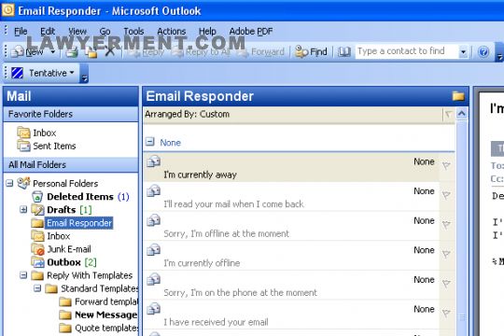Select "Sorry, I'm offline at the moment"
The image size is (504, 336).
(291, 227)
